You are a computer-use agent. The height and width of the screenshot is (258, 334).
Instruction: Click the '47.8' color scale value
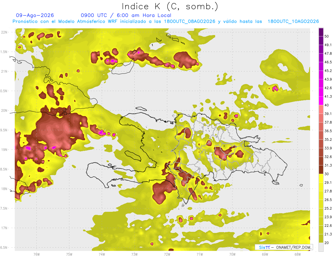pos(328,53)
